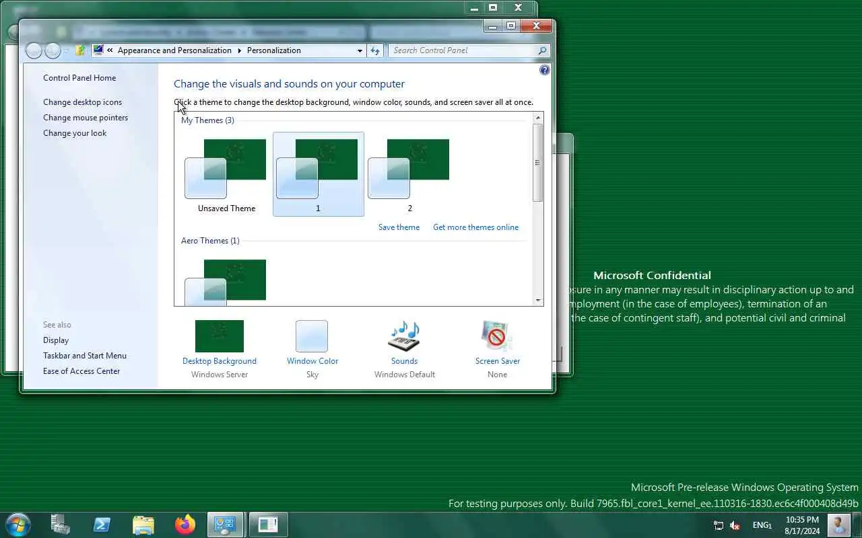Open Change desktop icons link

pos(82,102)
